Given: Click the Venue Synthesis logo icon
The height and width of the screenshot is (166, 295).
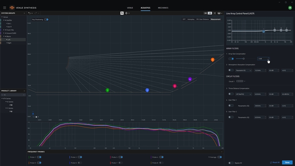Looking at the screenshot, I should (x=12, y=8).
